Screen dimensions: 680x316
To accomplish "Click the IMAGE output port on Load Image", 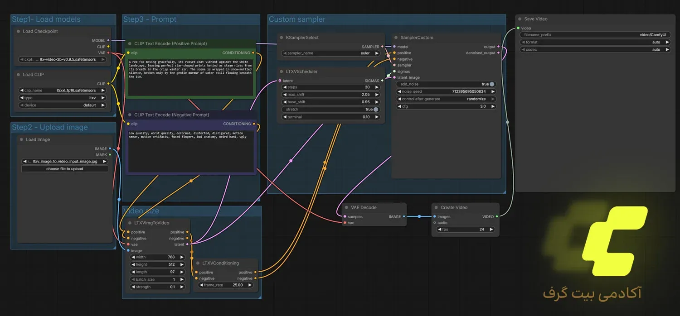I will 110,149.
